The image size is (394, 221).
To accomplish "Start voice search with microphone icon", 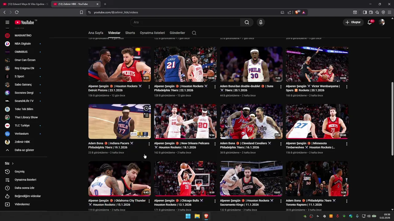I will (x=261, y=22).
